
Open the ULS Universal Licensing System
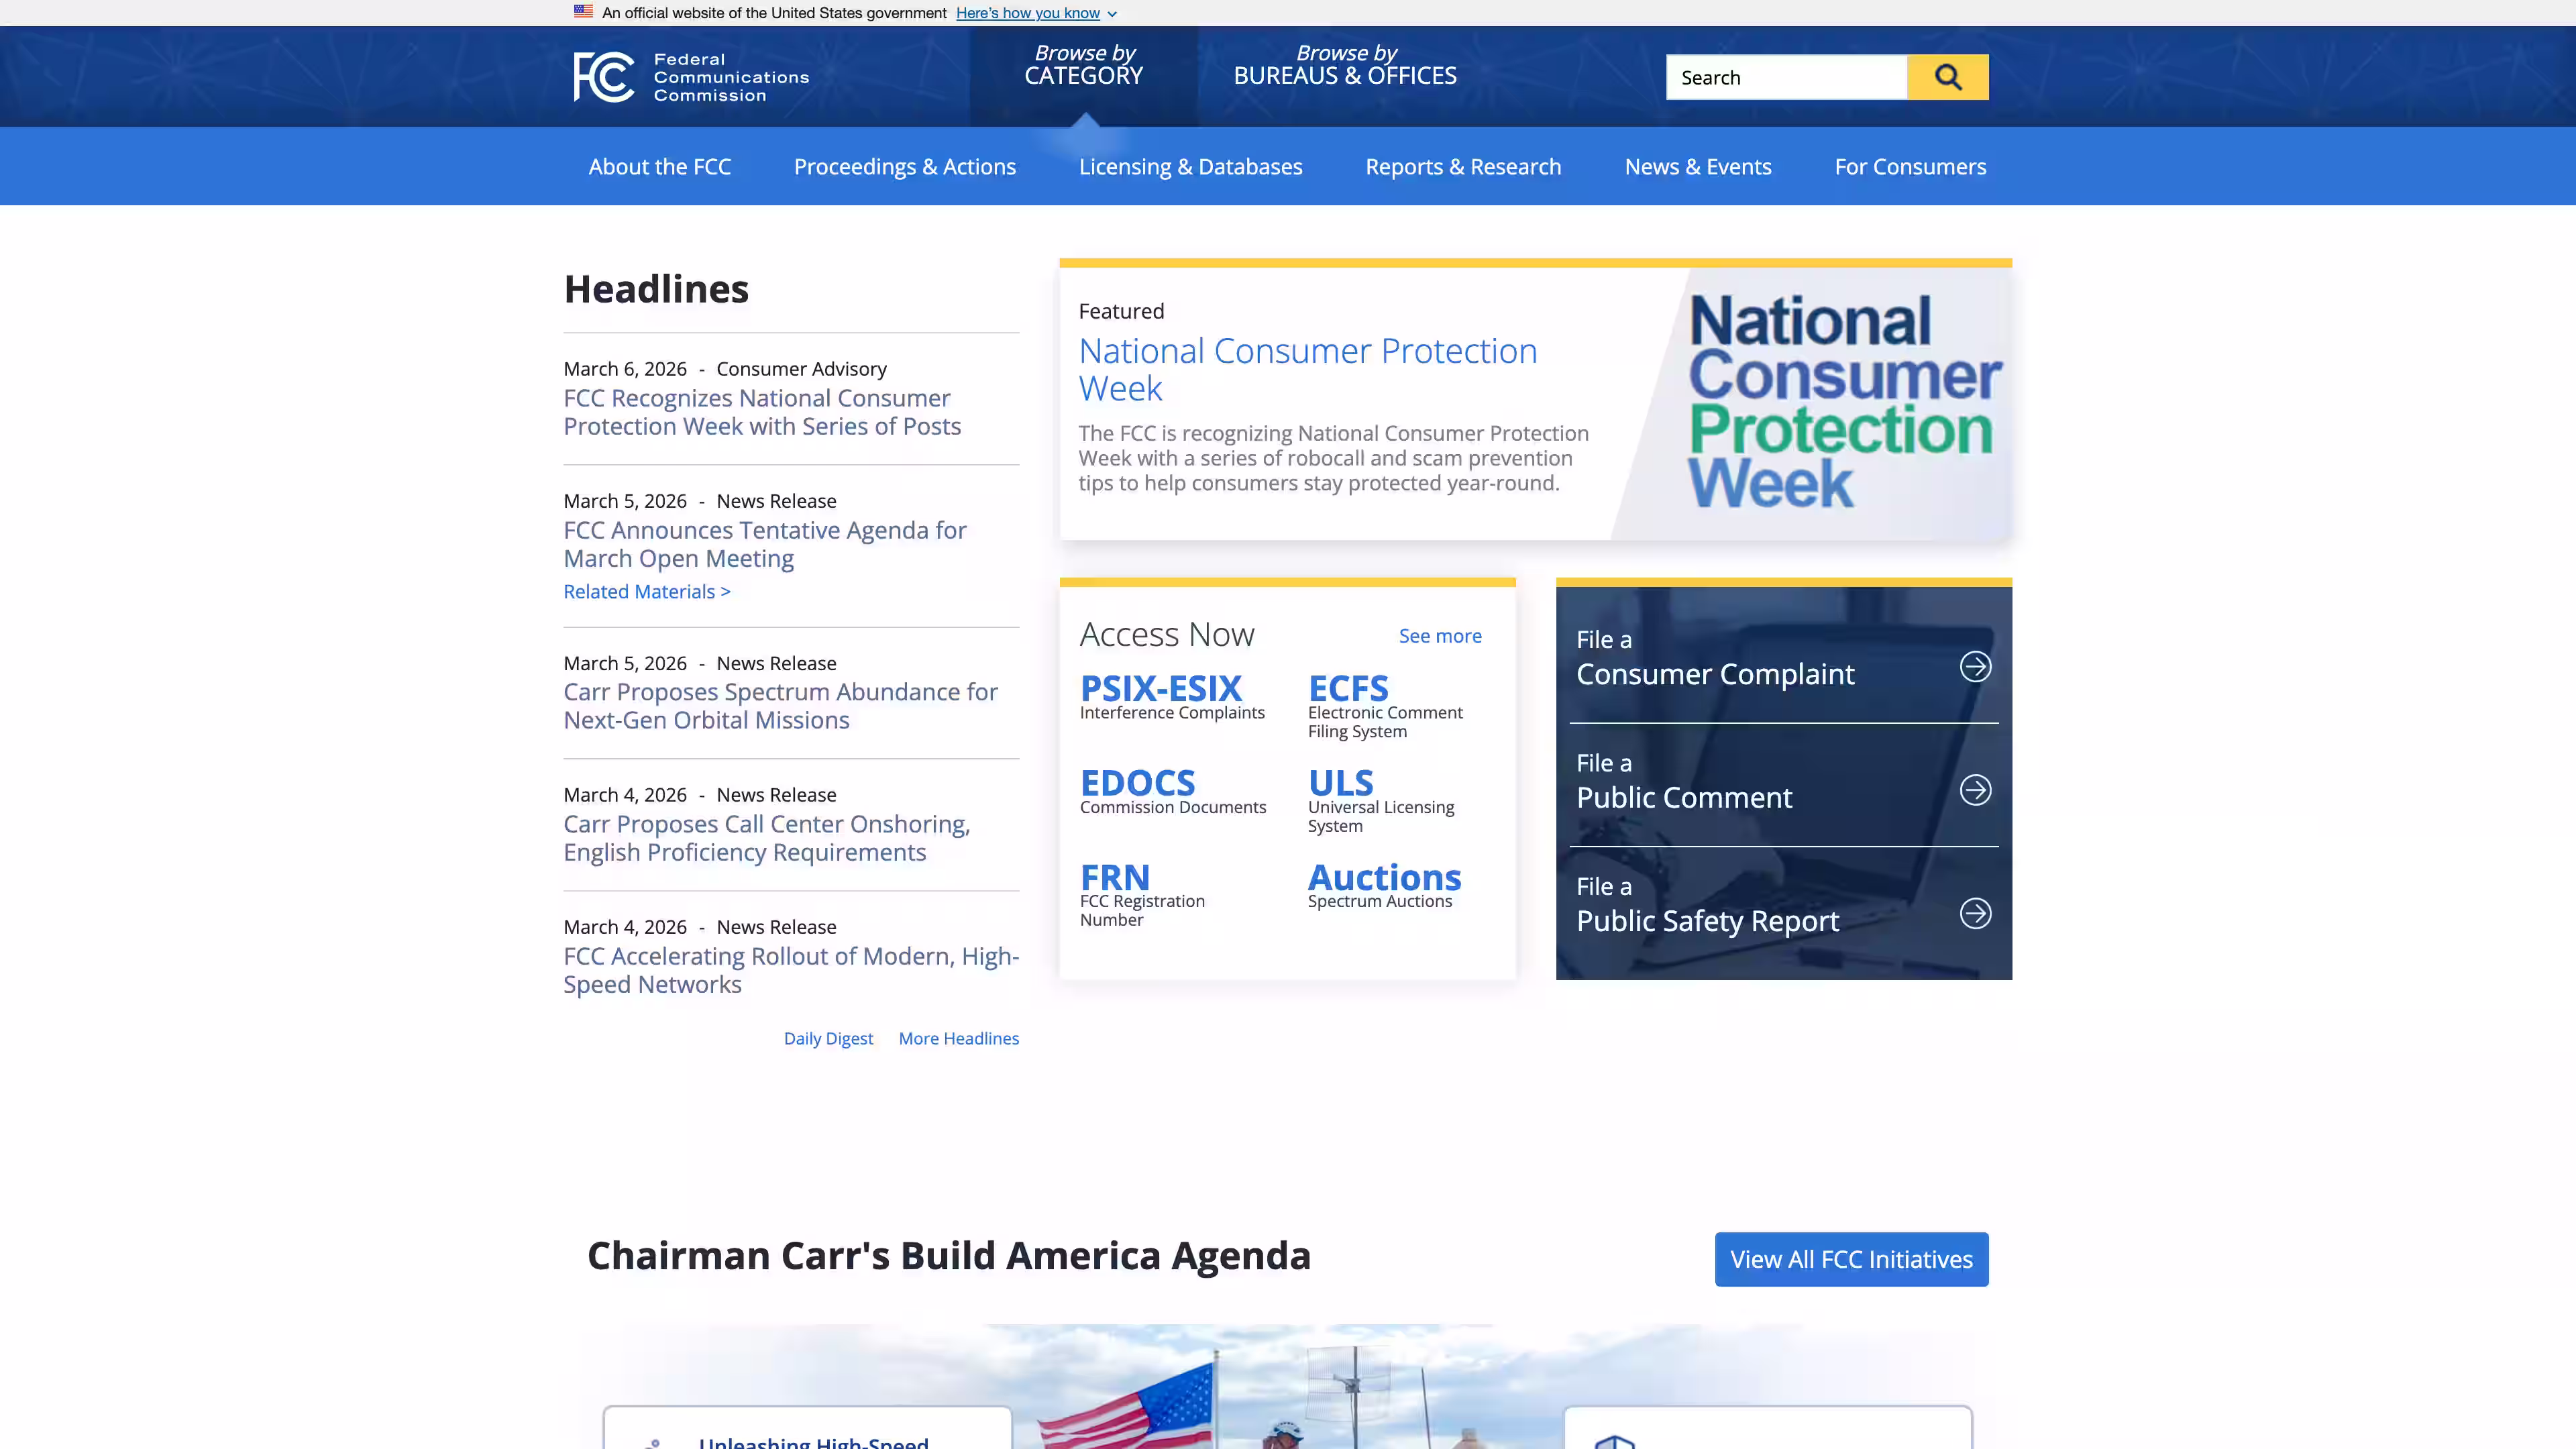(1340, 783)
